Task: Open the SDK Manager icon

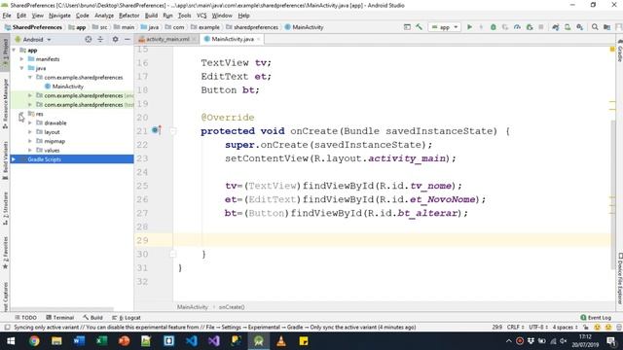Action: click(x=580, y=27)
